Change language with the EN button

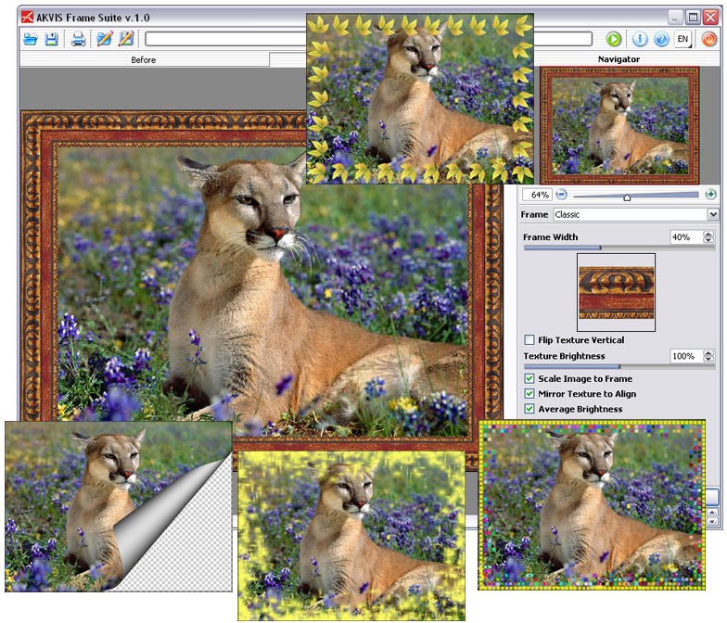[x=682, y=39]
